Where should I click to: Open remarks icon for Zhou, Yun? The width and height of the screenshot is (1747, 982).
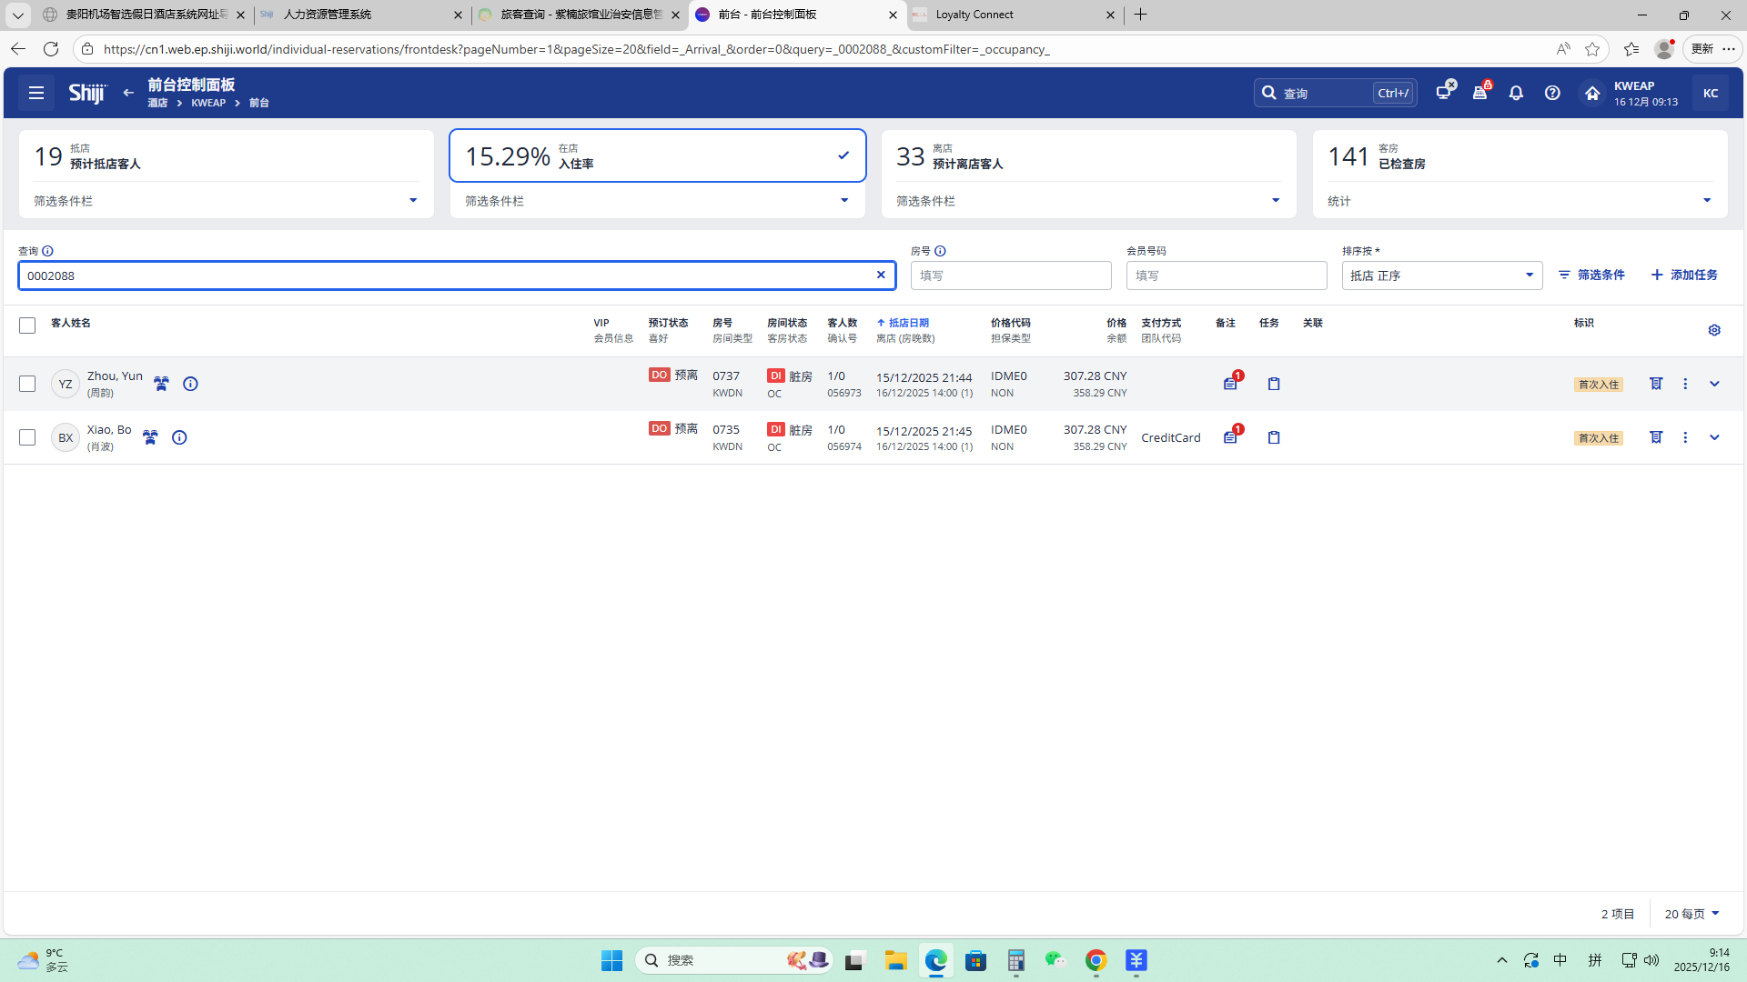pyautogui.click(x=1230, y=384)
